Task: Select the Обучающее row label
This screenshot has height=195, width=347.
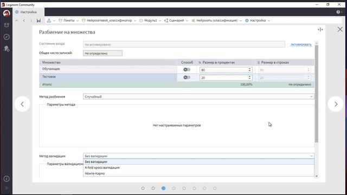Action: click(51, 69)
